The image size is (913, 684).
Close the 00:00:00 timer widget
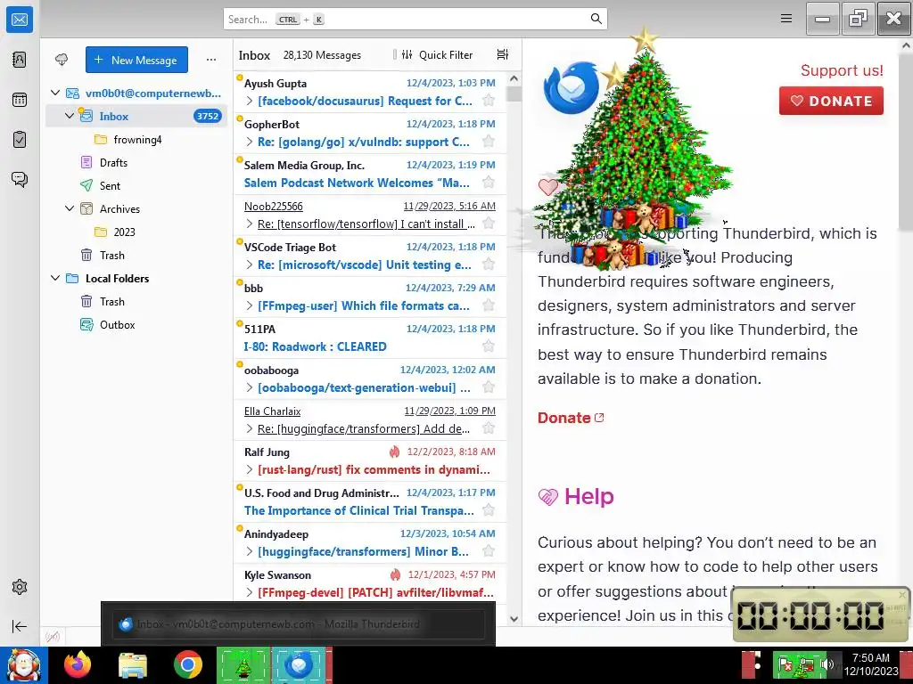point(902,594)
